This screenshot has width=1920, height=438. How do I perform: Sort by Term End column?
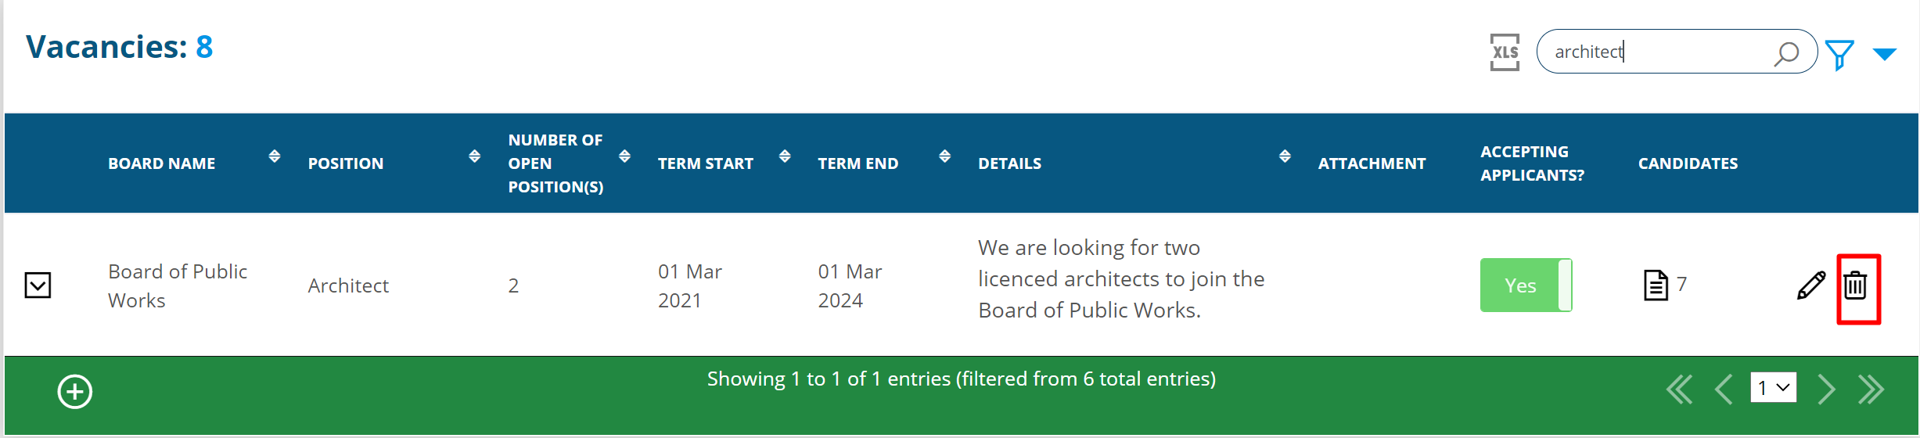[944, 156]
